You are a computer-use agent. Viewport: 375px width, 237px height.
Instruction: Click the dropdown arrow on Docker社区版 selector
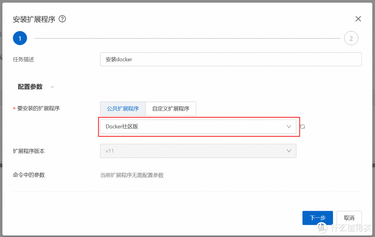click(x=289, y=126)
